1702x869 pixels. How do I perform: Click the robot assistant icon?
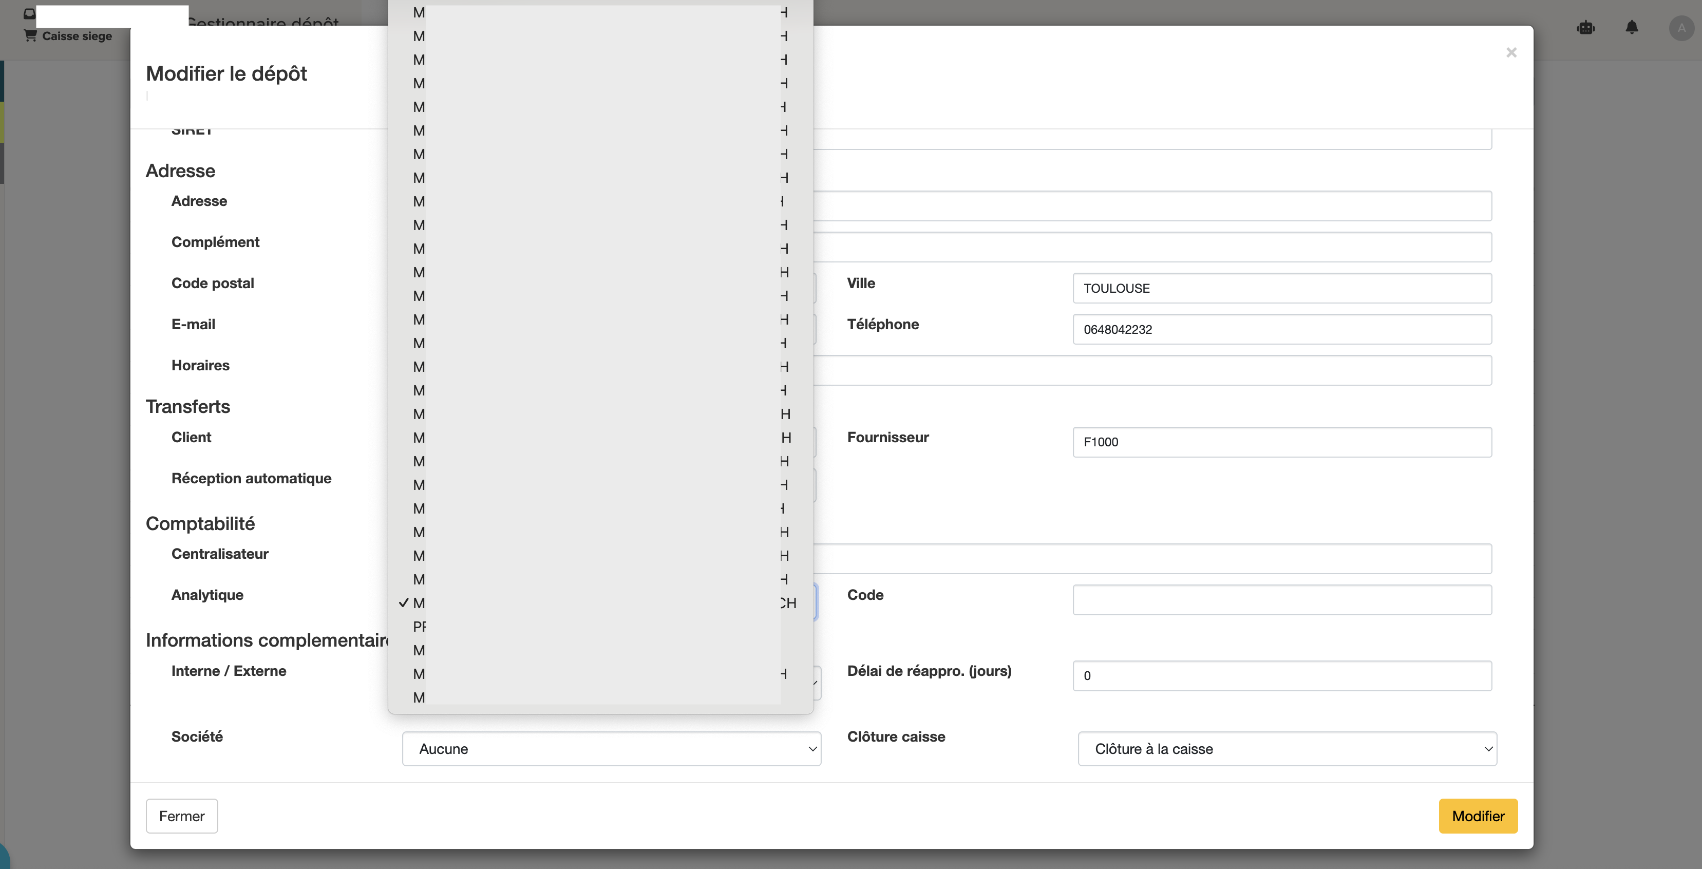[x=1586, y=28]
